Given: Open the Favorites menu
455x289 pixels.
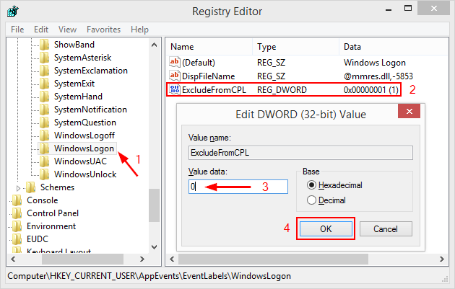Looking at the screenshot, I should tap(103, 30).
